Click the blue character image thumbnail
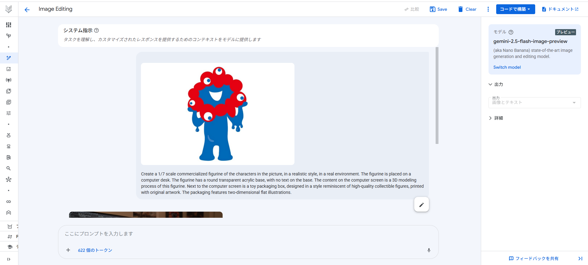The height and width of the screenshot is (265, 588). tap(218, 114)
